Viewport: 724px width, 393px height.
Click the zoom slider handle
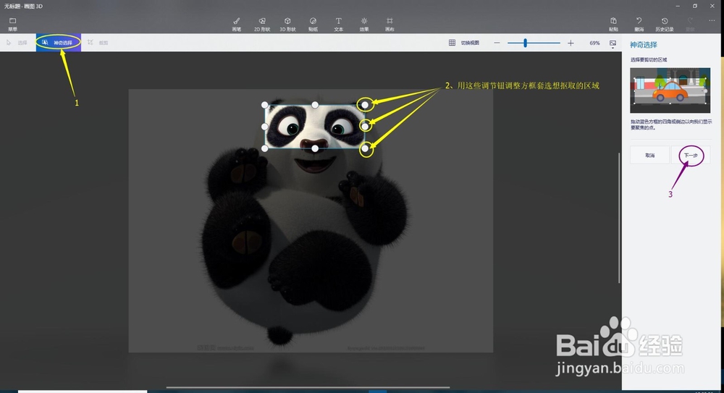coord(525,43)
